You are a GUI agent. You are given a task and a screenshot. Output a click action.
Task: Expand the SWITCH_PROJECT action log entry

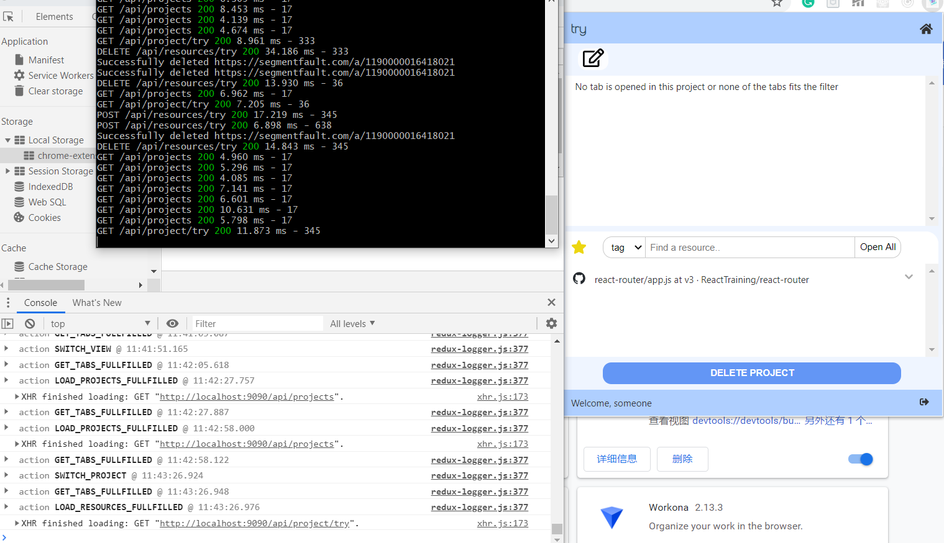[6, 475]
